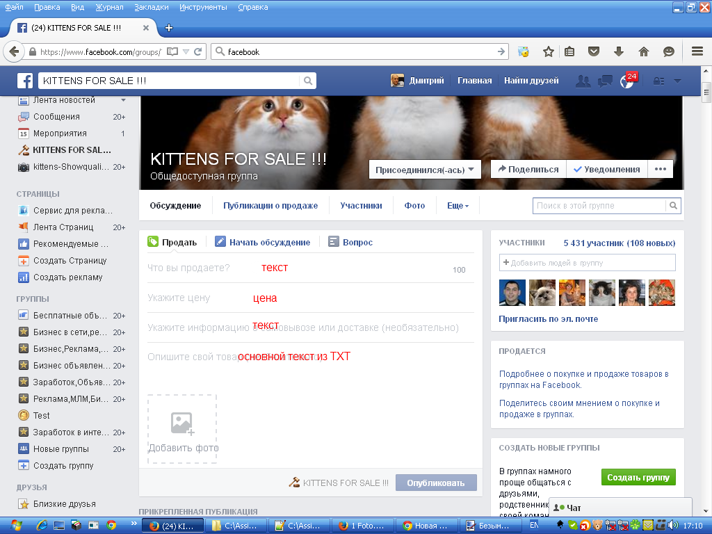Open Facebook messages icon in top bar
Screen dimensions: 712x534
pyautogui.click(x=605, y=81)
